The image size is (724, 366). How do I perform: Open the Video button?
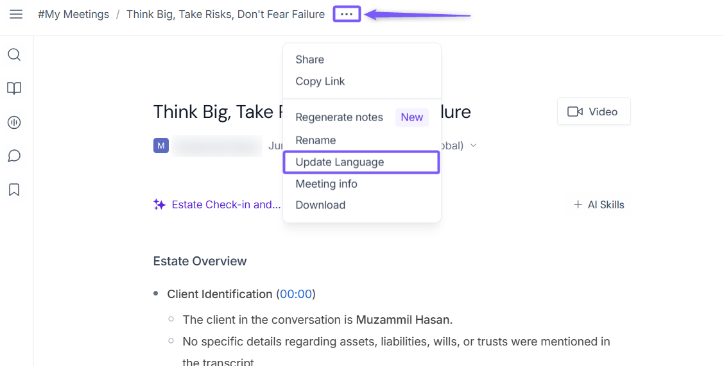tap(594, 112)
